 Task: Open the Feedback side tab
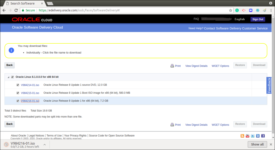click(269, 85)
